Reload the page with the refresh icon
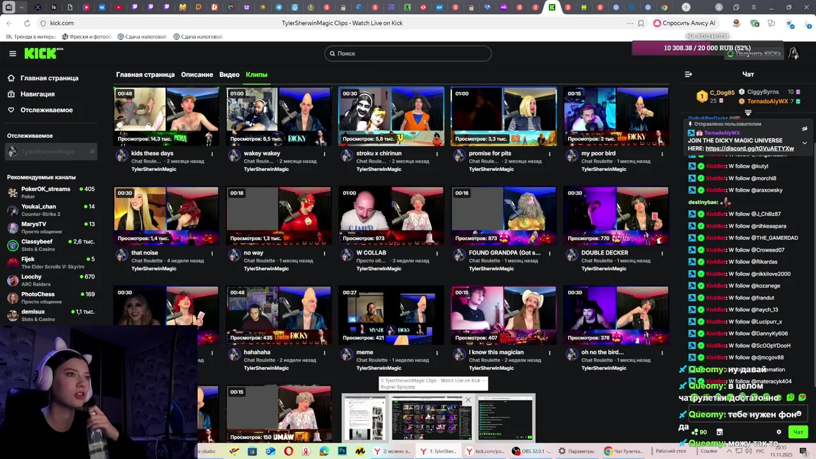This screenshot has height=459, width=816. [26, 23]
